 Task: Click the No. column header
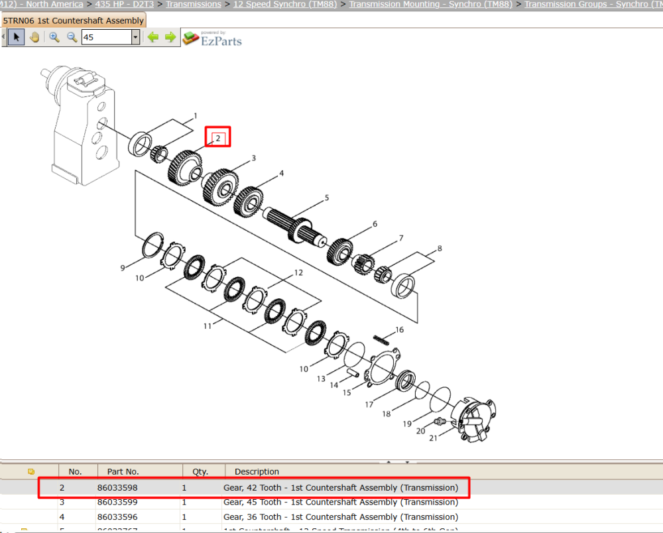76,471
